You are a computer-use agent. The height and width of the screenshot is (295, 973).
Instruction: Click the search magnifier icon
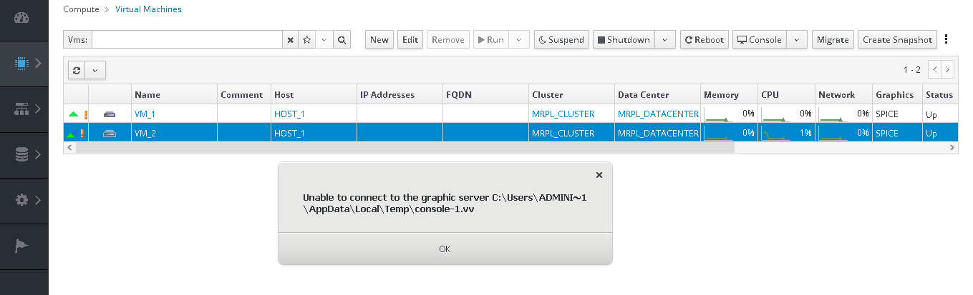[342, 40]
